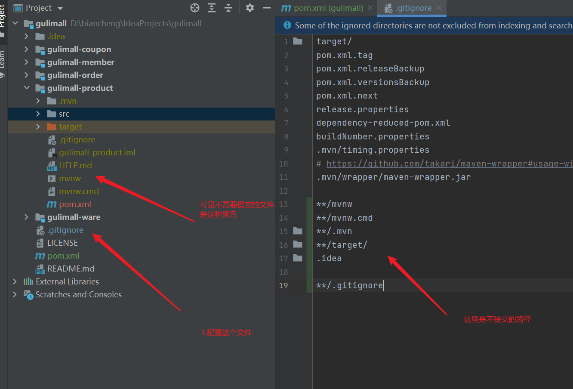573x389 pixels.
Task: Select README.md file in tree
Action: coord(71,269)
